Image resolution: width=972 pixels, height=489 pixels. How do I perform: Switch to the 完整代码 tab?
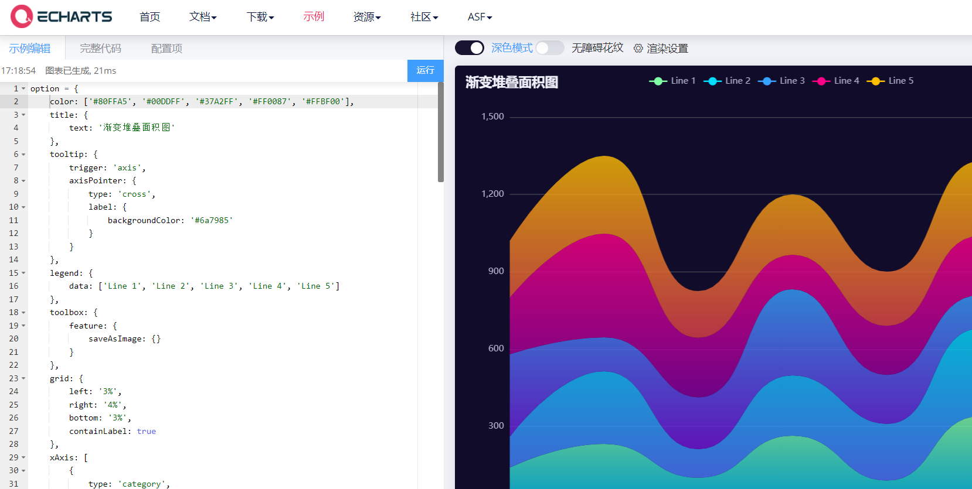point(100,48)
